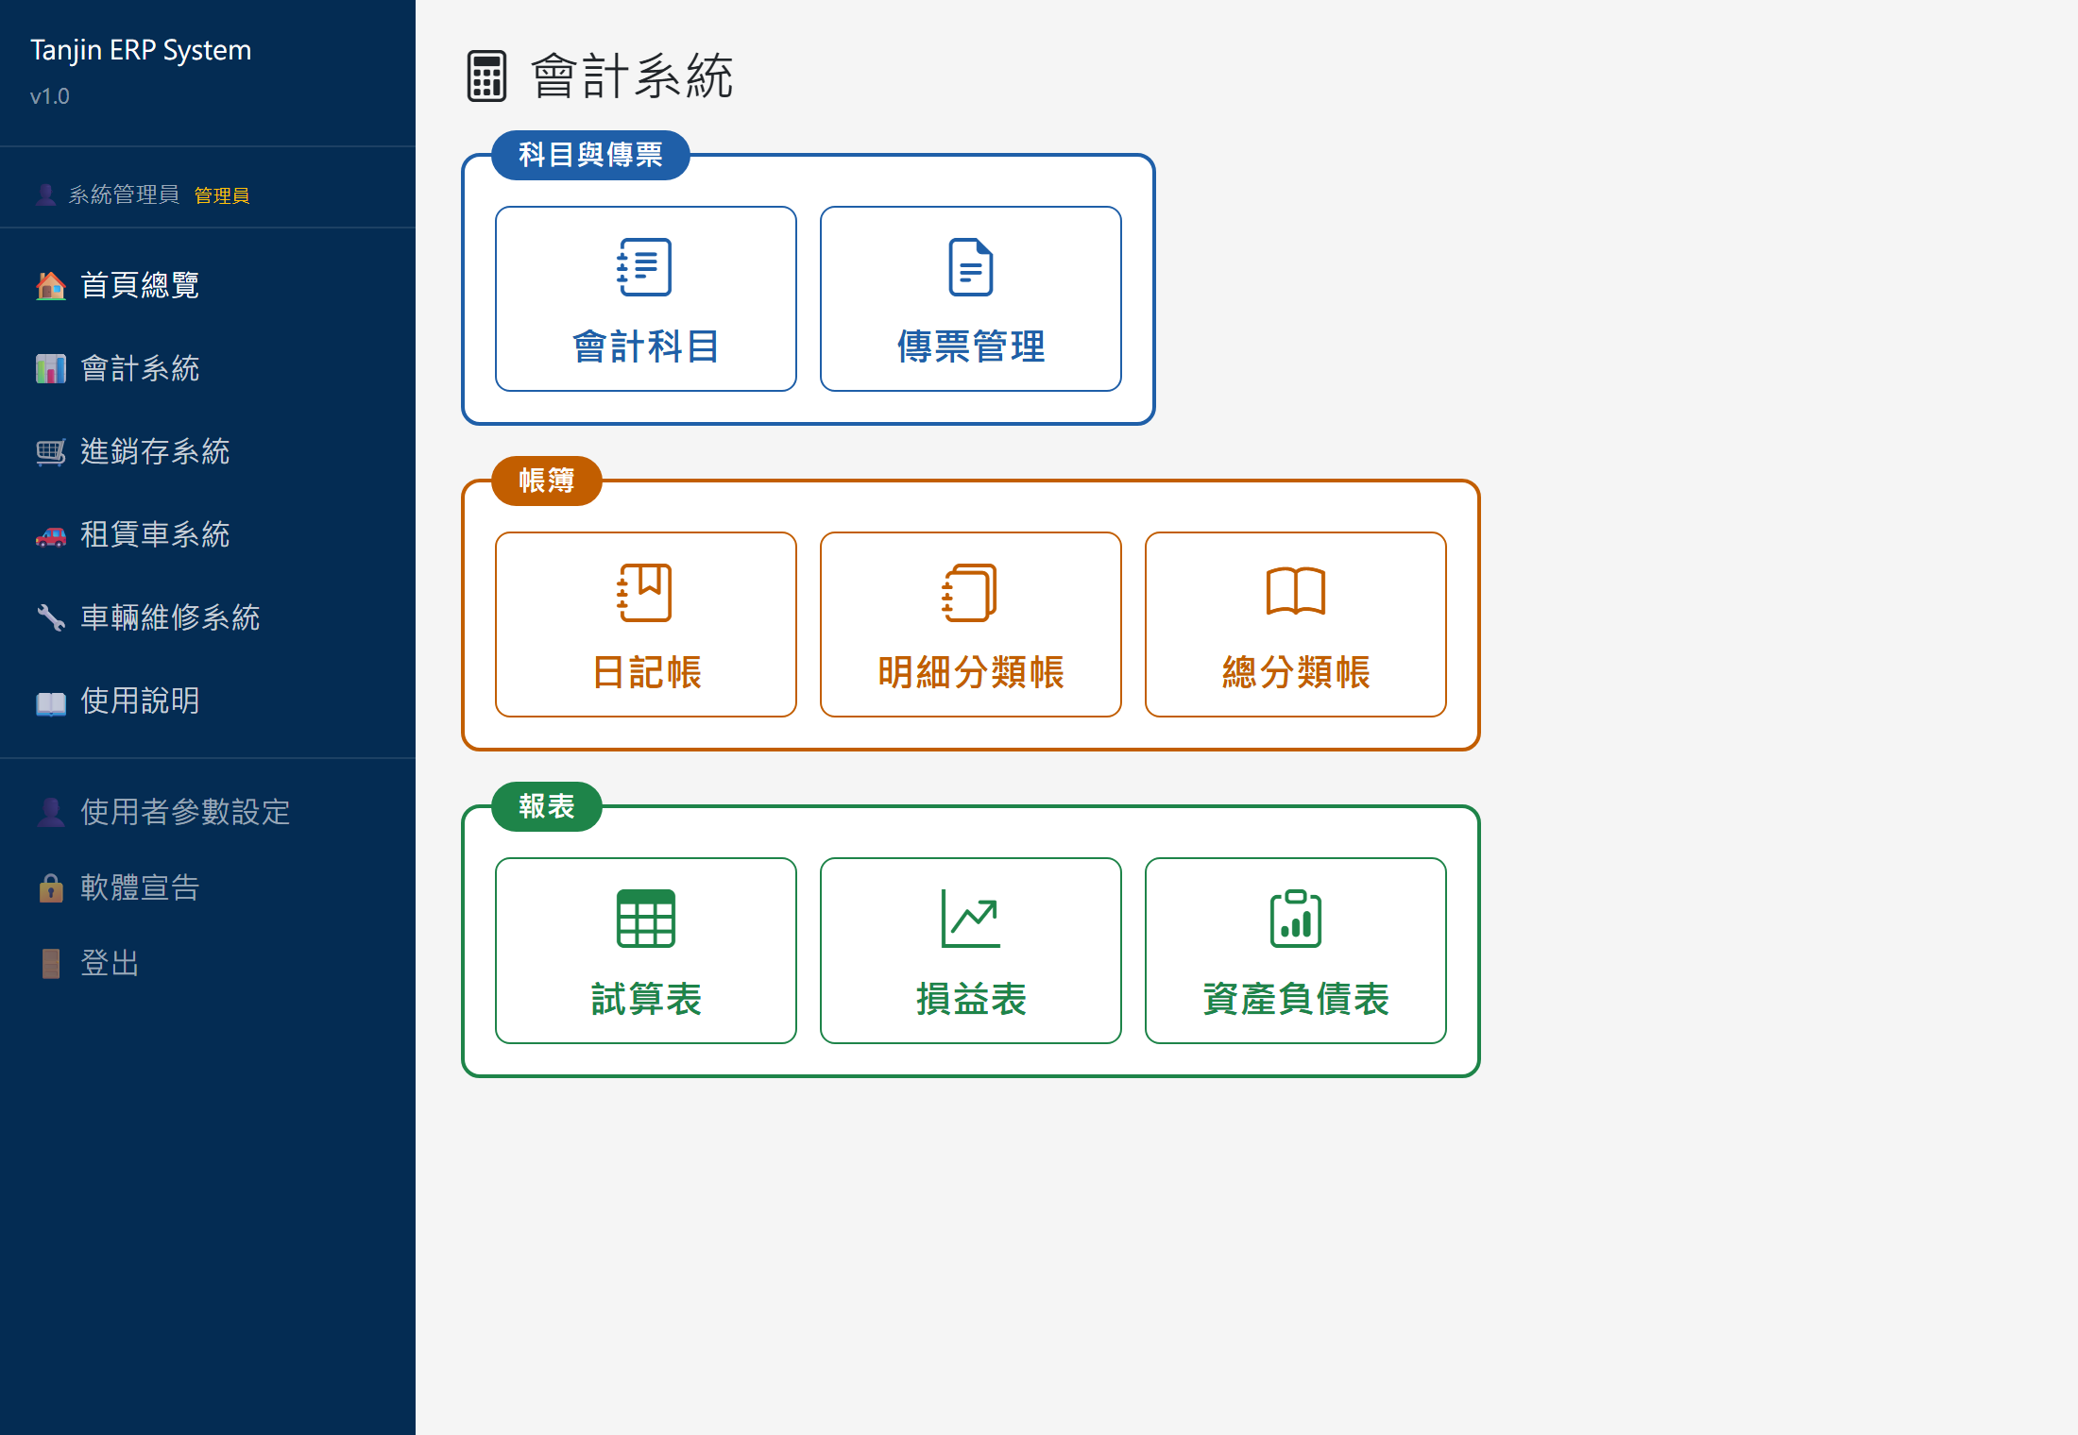Image resolution: width=2078 pixels, height=1435 pixels.
Task: Click the 明細分類帳 notebook icon
Action: pos(970,593)
